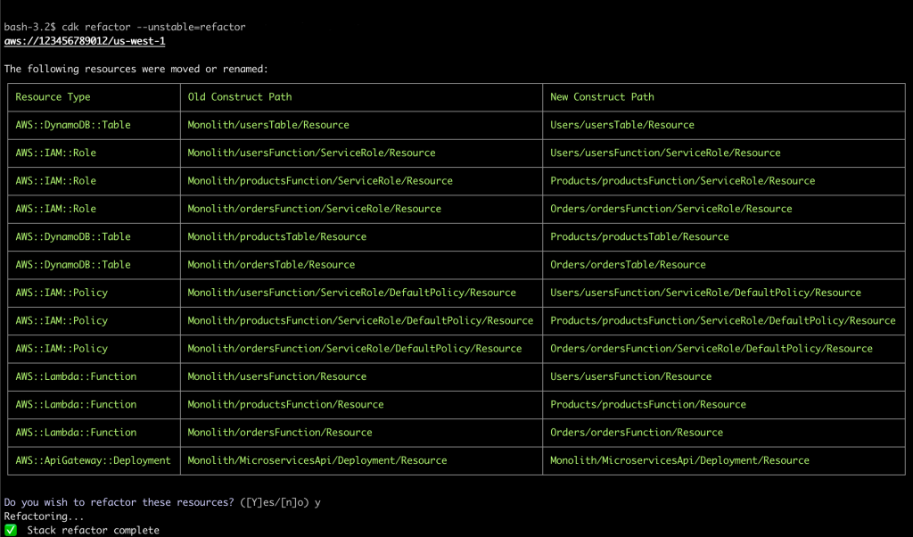Select the typed 'y' confirmation answer

pos(317,502)
